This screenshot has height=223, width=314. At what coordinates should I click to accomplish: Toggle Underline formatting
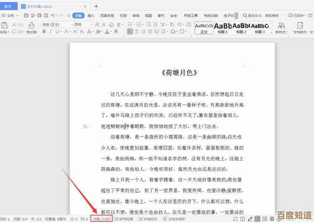(57, 31)
